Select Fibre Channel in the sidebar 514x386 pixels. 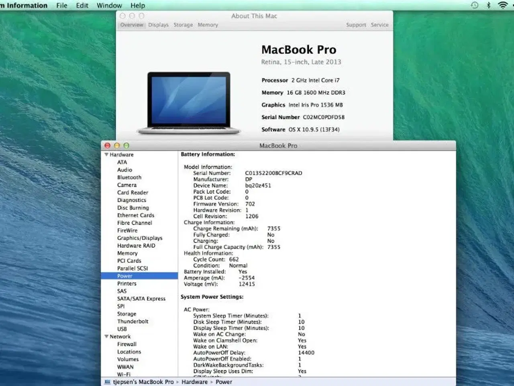click(x=135, y=223)
